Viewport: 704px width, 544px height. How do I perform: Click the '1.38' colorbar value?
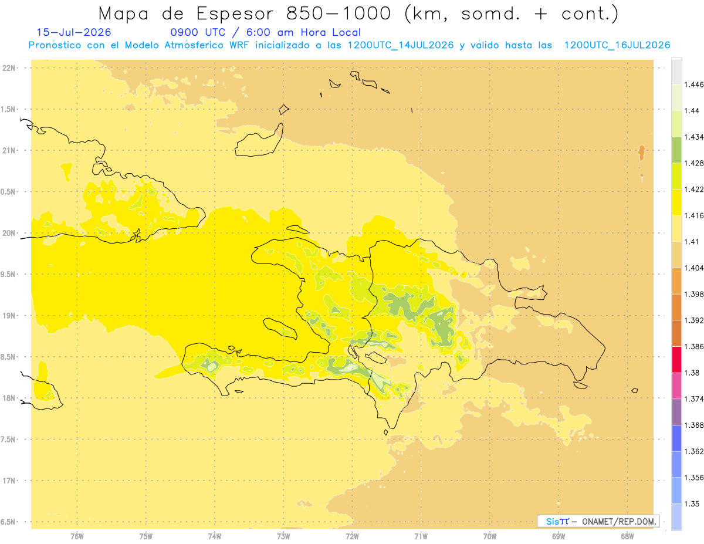point(693,373)
